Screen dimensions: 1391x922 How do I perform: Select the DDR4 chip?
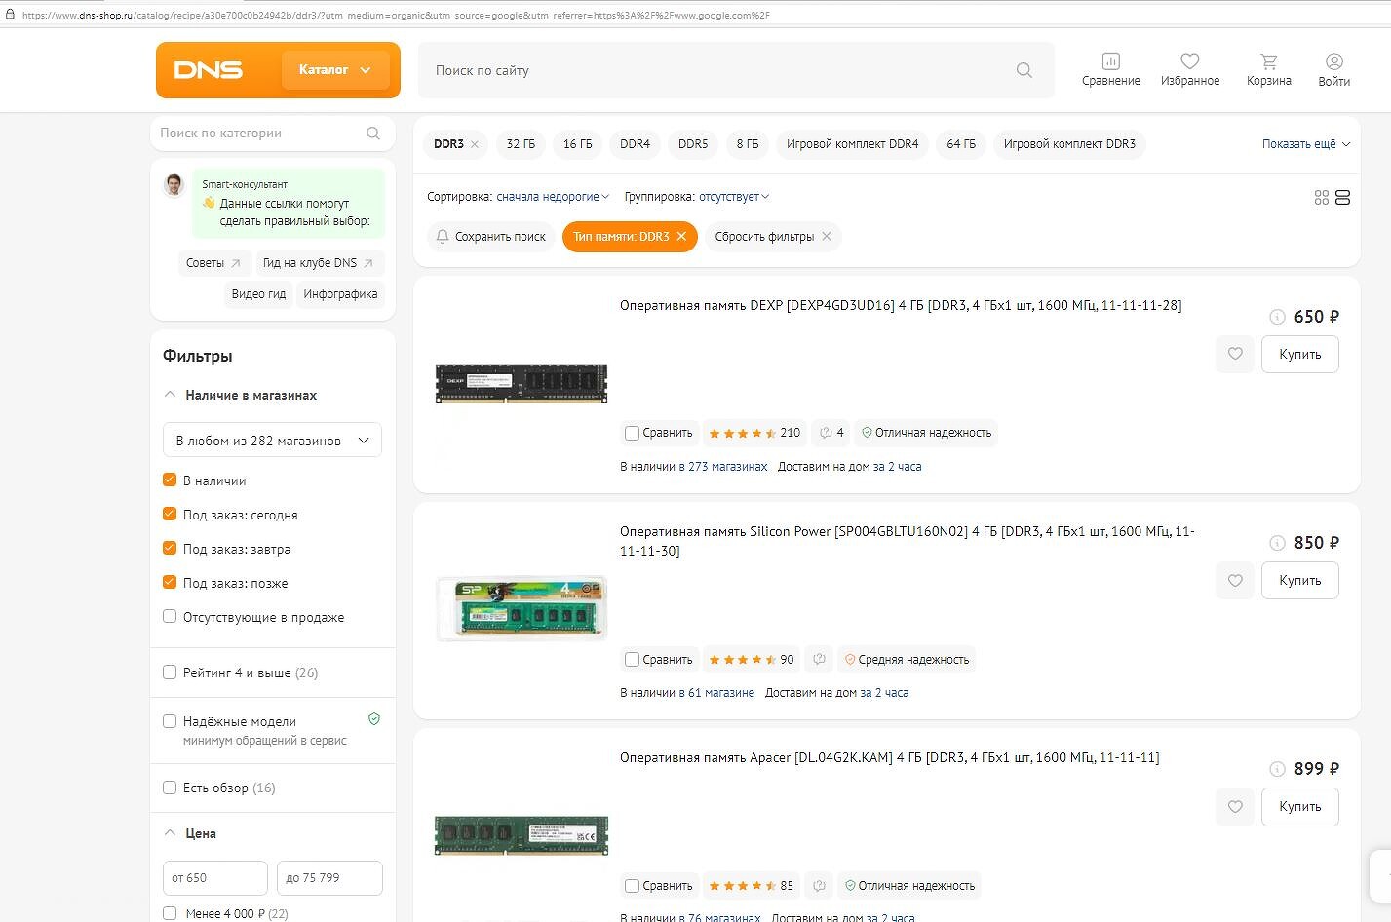[635, 144]
